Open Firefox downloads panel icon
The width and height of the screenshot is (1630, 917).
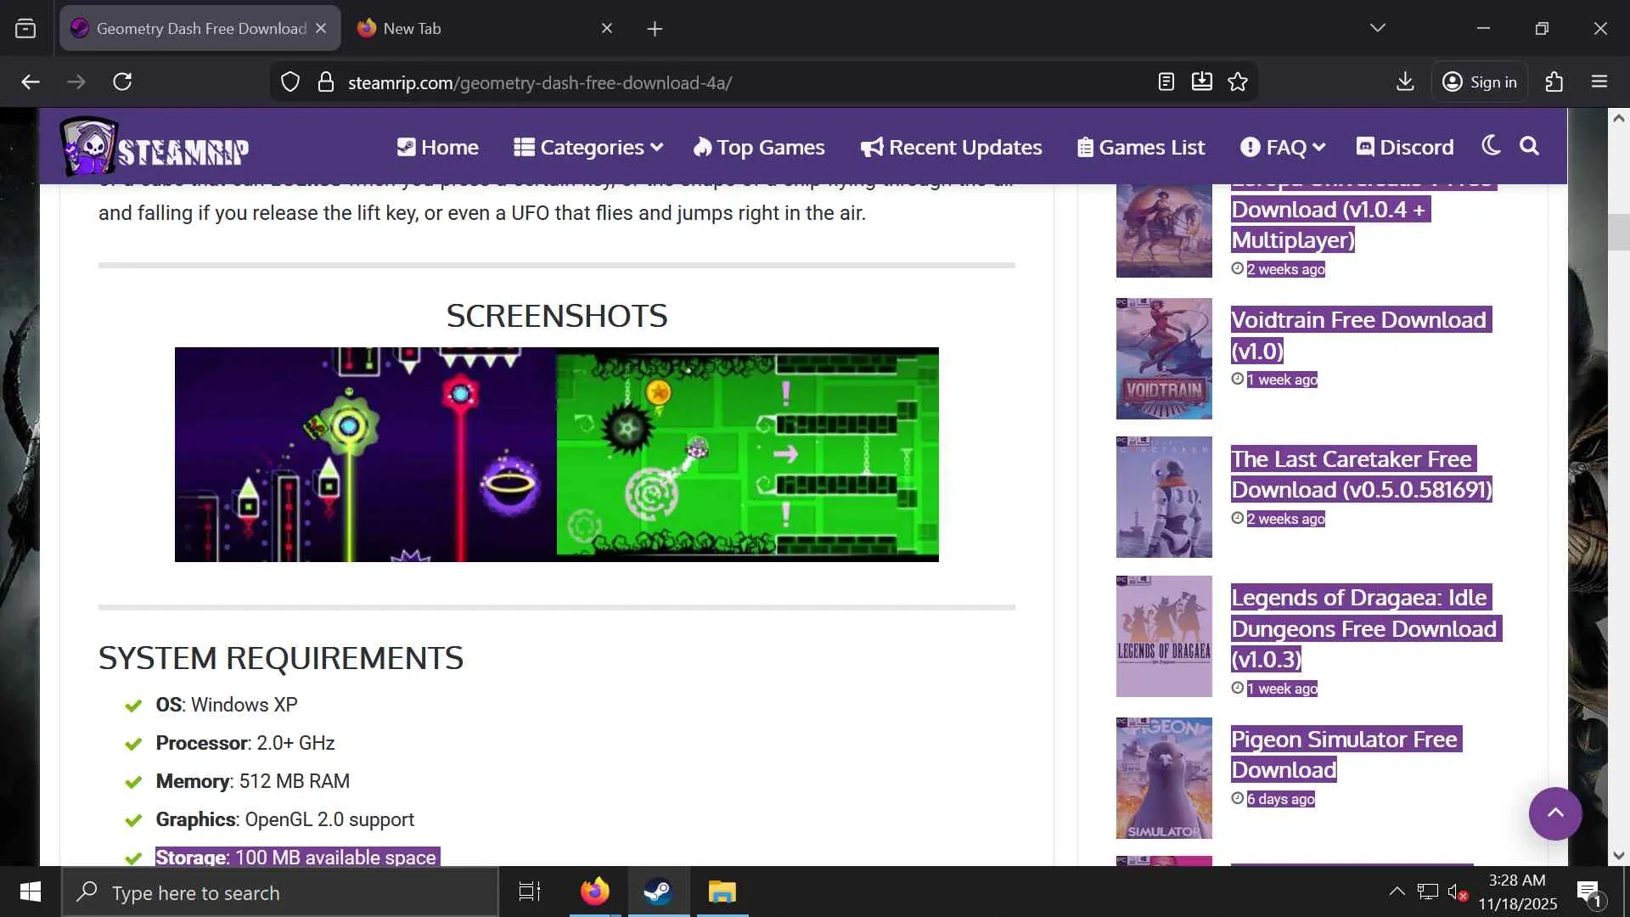(x=1405, y=82)
